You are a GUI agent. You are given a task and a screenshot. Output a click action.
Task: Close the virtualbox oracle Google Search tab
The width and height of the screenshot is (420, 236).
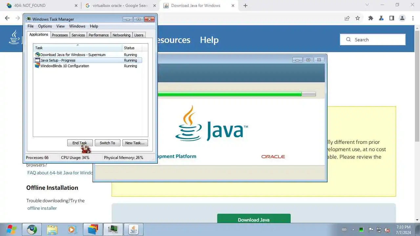pyautogui.click(x=155, y=6)
